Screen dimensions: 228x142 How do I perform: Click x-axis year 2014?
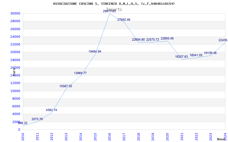point(81,137)
